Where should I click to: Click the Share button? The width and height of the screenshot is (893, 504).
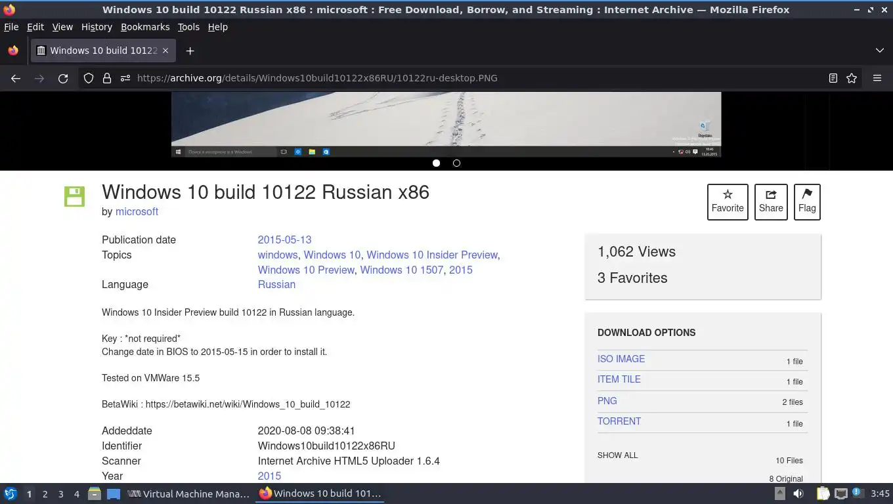(771, 201)
